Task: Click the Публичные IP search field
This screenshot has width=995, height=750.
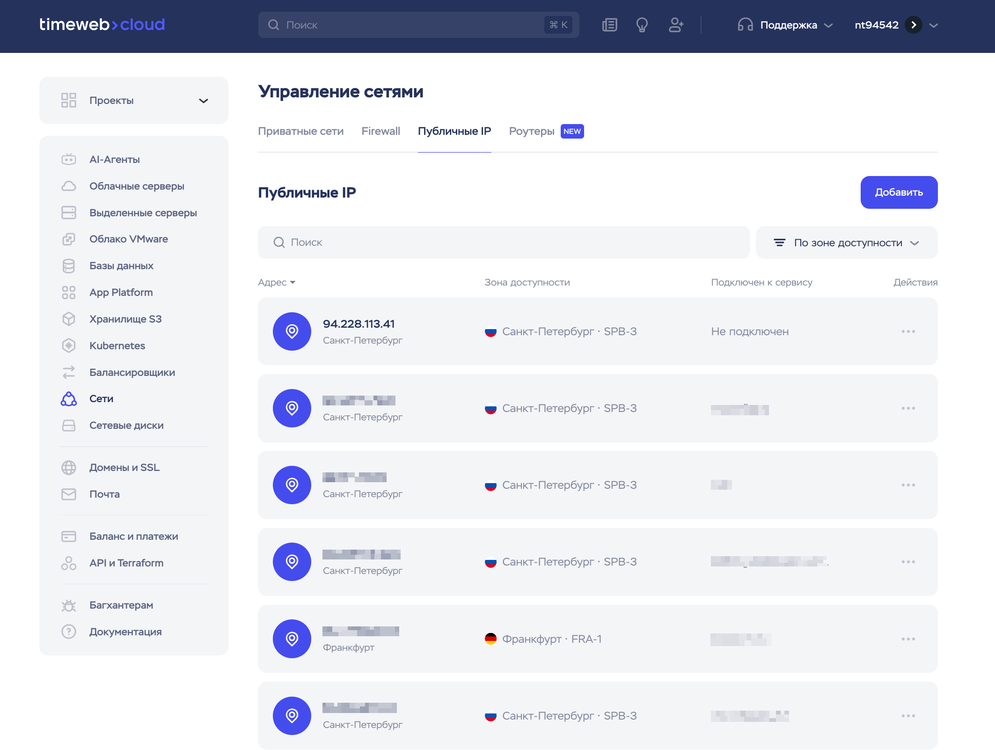Action: coord(503,243)
